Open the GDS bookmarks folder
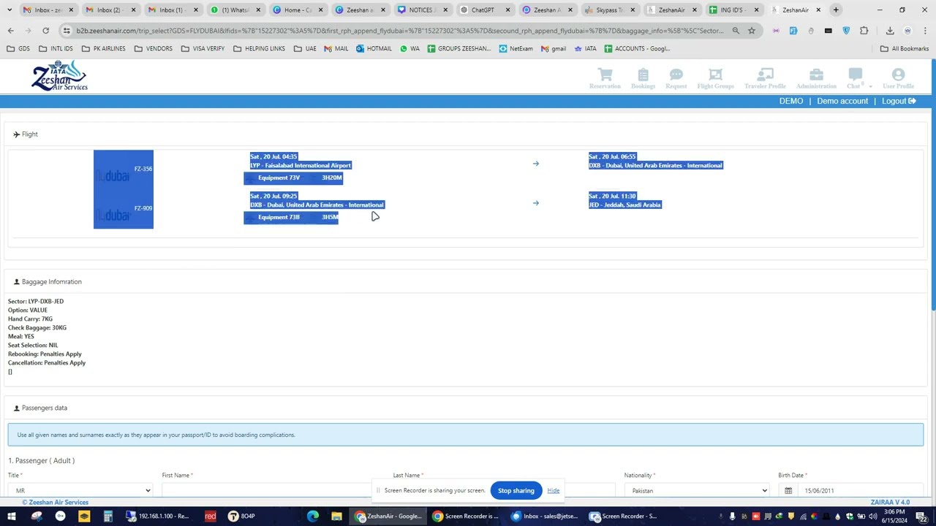This screenshot has width=936, height=526. coord(19,48)
